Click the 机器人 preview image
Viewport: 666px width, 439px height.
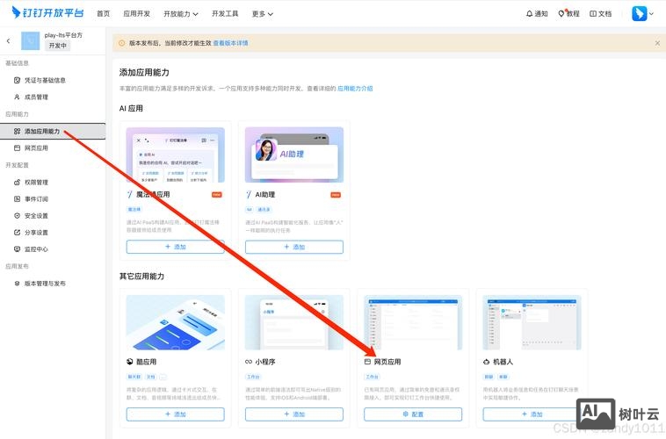point(532,323)
